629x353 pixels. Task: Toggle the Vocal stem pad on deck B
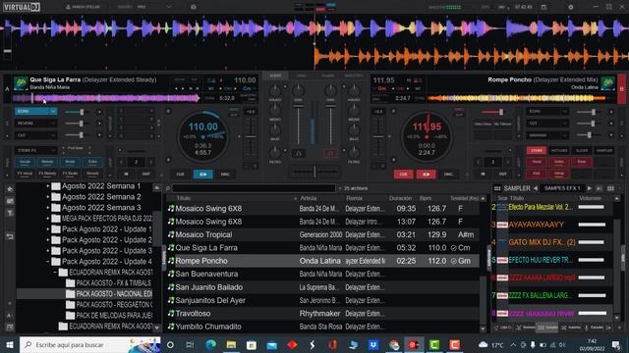(537, 162)
